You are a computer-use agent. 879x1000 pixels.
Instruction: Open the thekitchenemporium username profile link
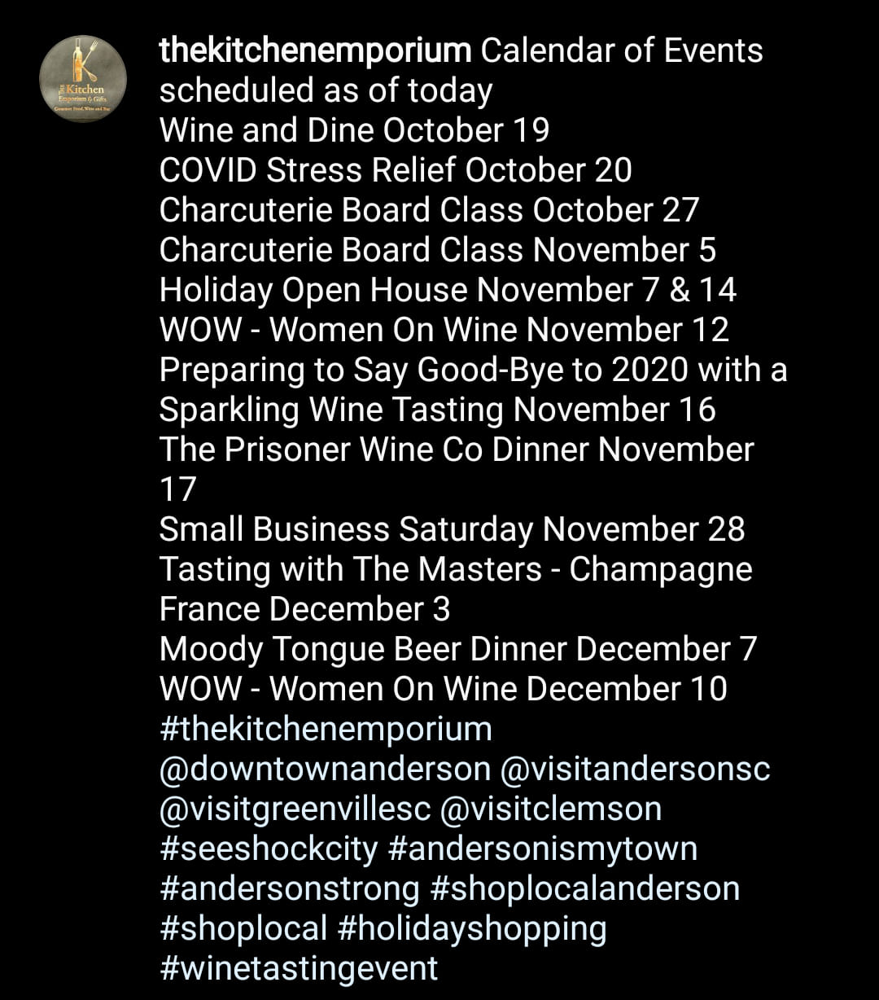pos(314,51)
